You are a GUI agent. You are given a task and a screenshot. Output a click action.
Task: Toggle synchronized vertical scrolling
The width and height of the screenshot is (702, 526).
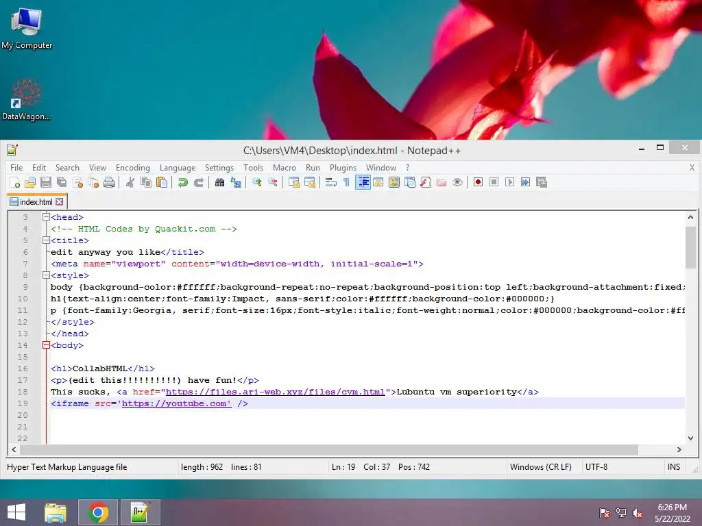pos(293,182)
